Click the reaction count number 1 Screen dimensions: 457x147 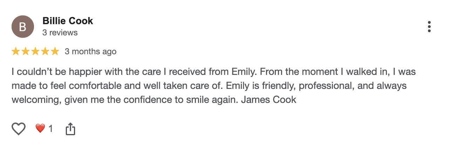[x=50, y=129]
